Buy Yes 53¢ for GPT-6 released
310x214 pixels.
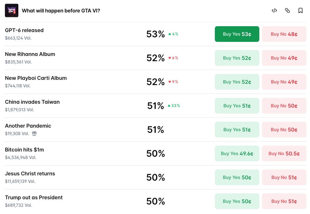click(x=237, y=34)
